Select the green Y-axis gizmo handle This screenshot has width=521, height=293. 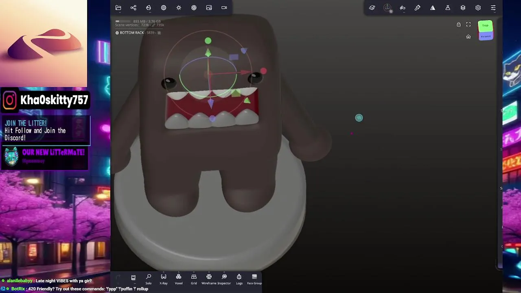click(208, 41)
